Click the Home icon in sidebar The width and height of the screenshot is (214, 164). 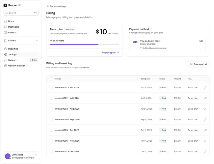click(x=6, y=21)
